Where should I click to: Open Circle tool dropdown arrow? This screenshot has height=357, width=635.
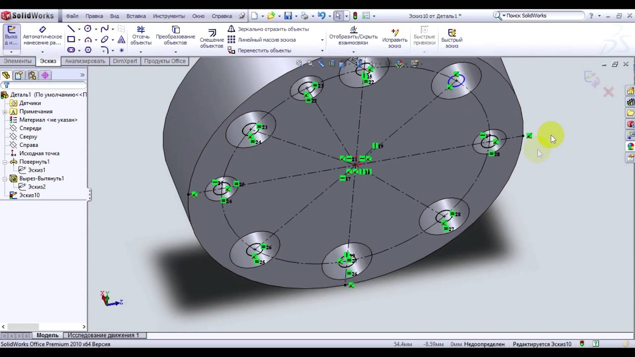[x=96, y=29]
